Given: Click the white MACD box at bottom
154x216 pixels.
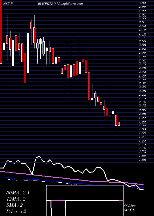Looking at the screenshot, I should (85, 201).
